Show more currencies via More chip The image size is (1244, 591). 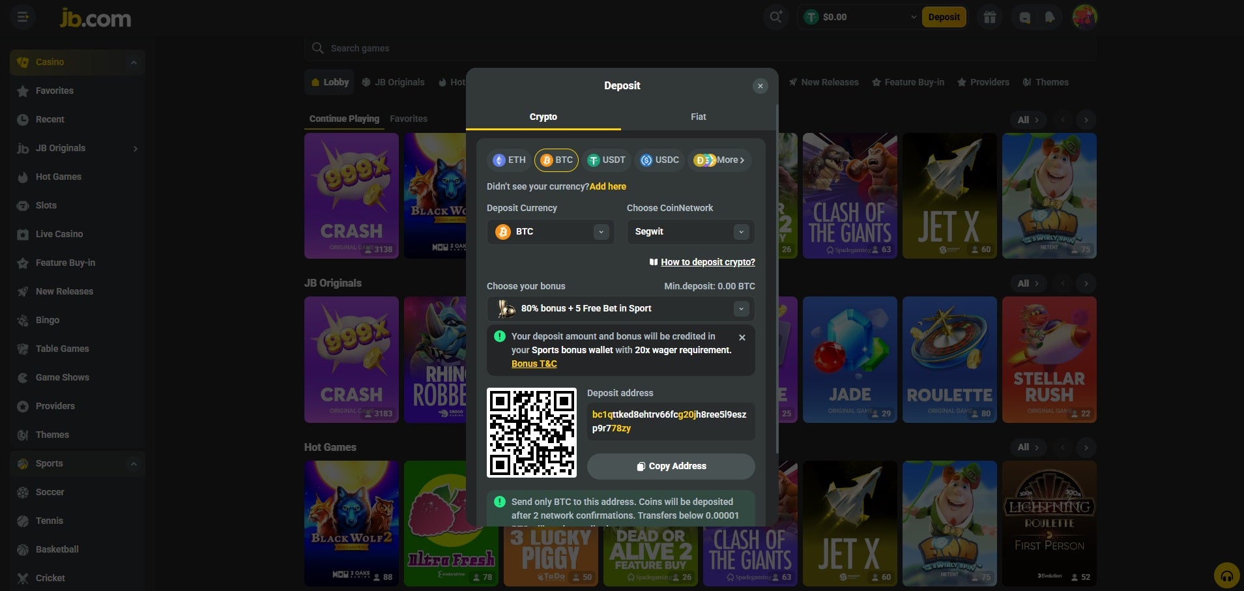pyautogui.click(x=719, y=160)
